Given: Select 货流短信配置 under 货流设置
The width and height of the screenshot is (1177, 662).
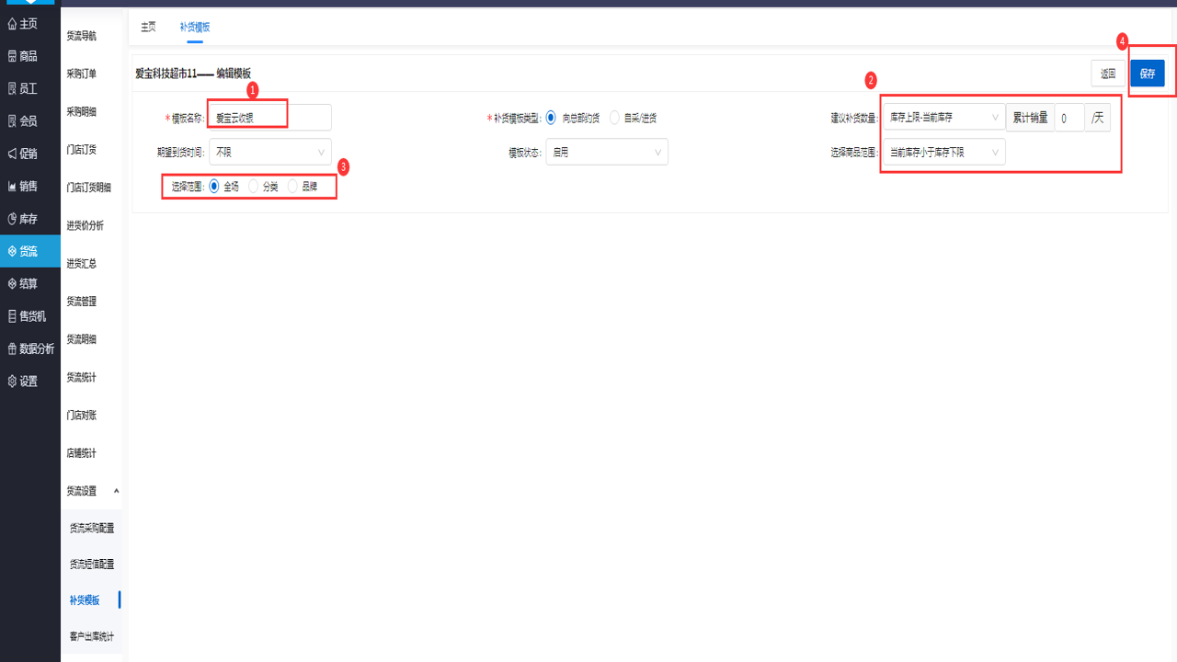Looking at the screenshot, I should pos(91,564).
